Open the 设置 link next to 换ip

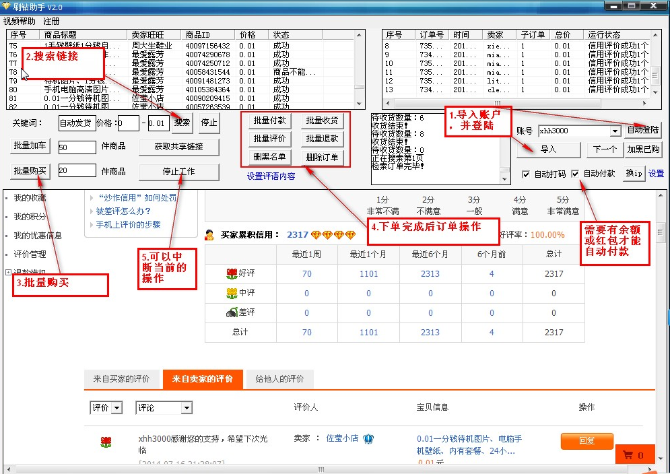[x=657, y=174]
